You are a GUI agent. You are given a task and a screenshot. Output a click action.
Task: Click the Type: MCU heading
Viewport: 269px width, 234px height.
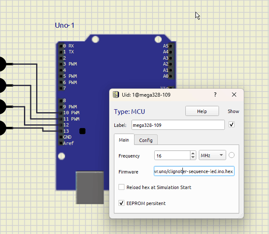(129, 112)
